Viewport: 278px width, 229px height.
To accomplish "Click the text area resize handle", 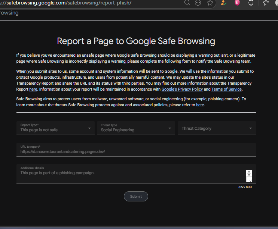I will (x=250, y=180).
